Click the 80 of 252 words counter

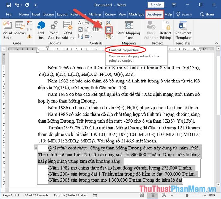click(36, 195)
